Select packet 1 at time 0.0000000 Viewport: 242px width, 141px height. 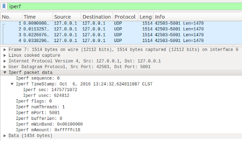(x=121, y=23)
